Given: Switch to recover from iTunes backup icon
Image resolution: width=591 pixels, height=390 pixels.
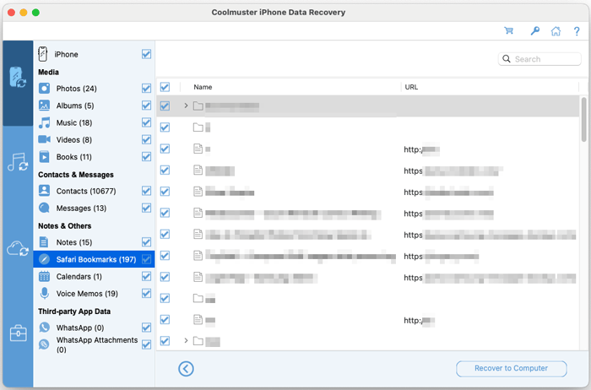Looking at the screenshot, I should tap(18, 162).
